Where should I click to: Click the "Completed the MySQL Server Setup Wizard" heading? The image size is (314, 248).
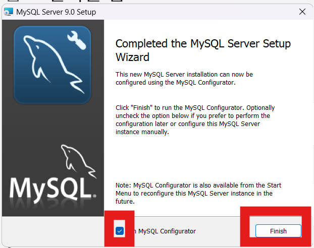[x=203, y=50]
